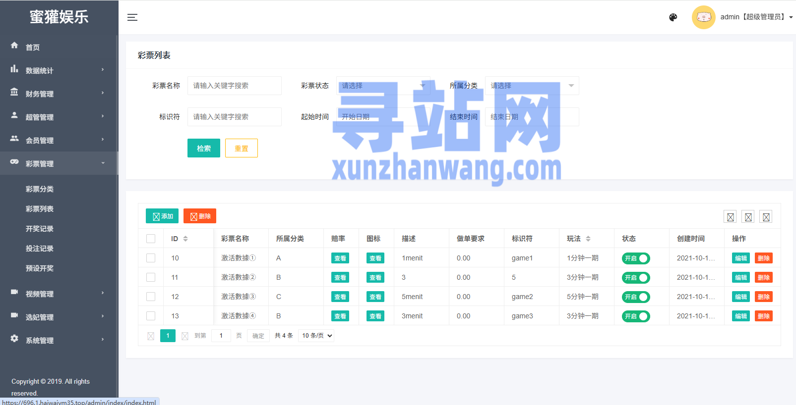The width and height of the screenshot is (796, 405).
Task: Click the 视频管理 camera icon
Action: [x=14, y=292]
